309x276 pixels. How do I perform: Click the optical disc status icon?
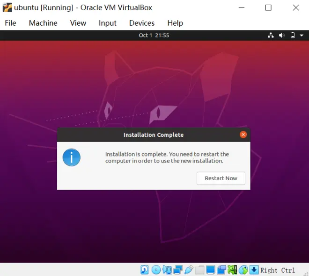tap(156, 270)
